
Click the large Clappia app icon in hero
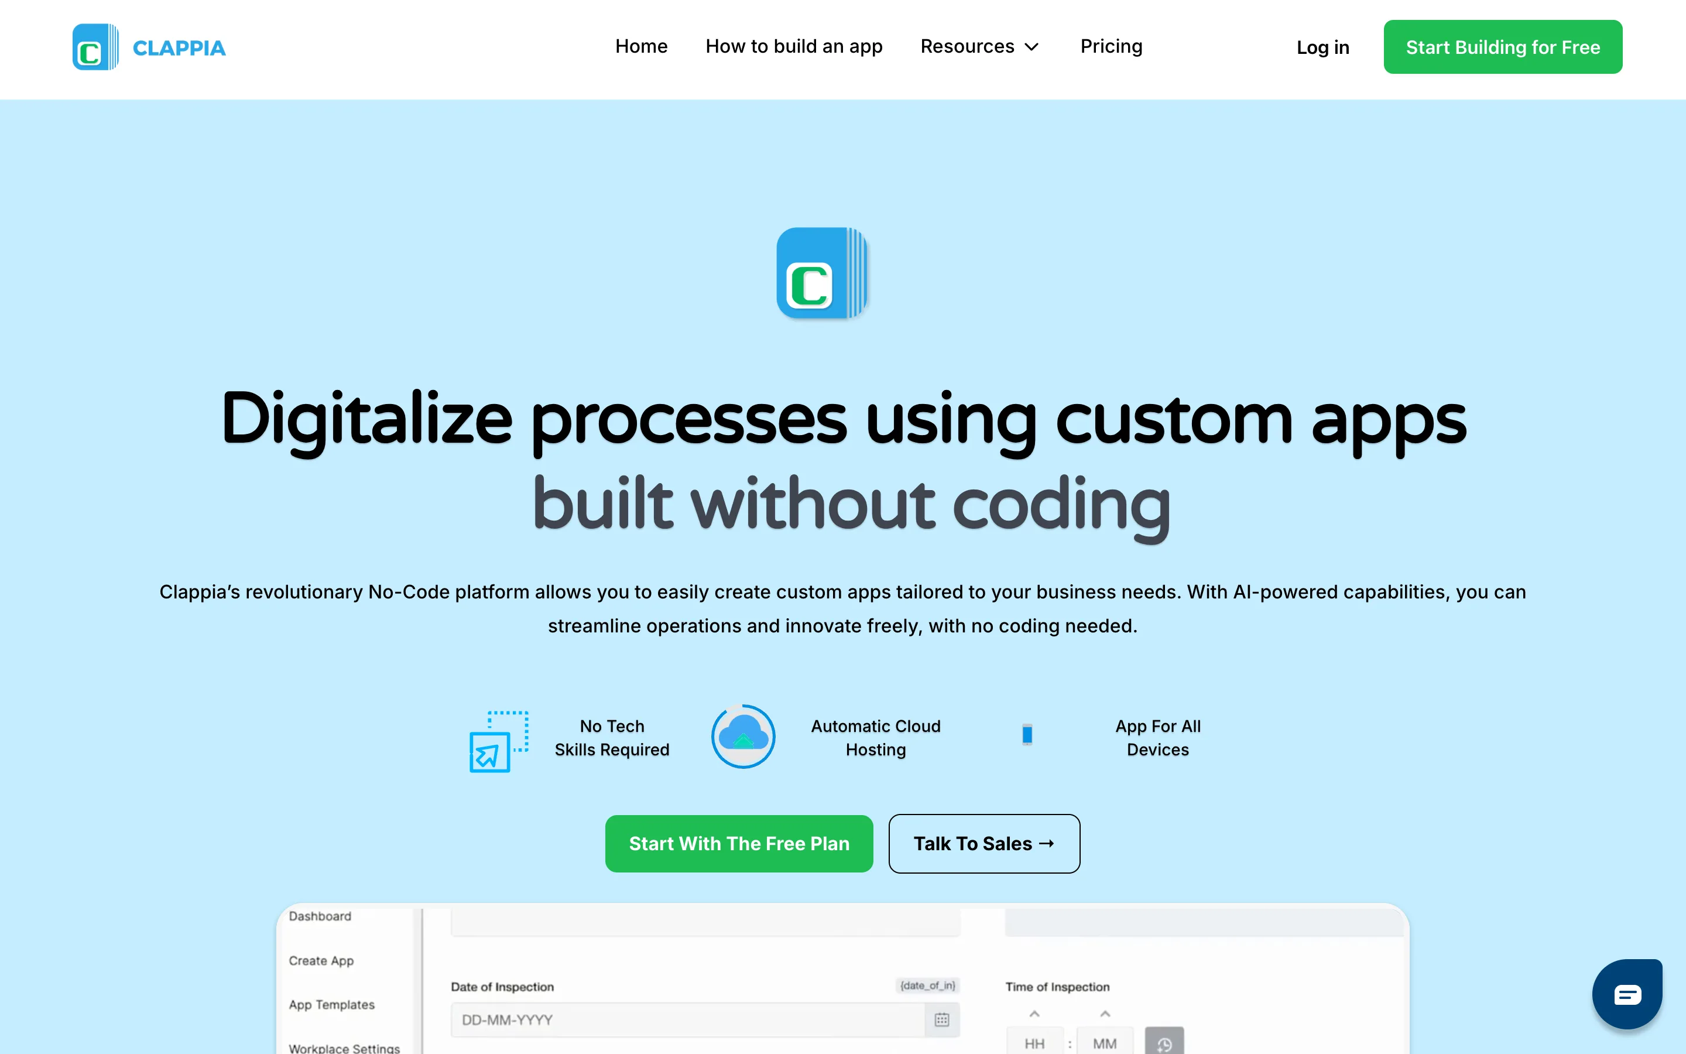(822, 273)
